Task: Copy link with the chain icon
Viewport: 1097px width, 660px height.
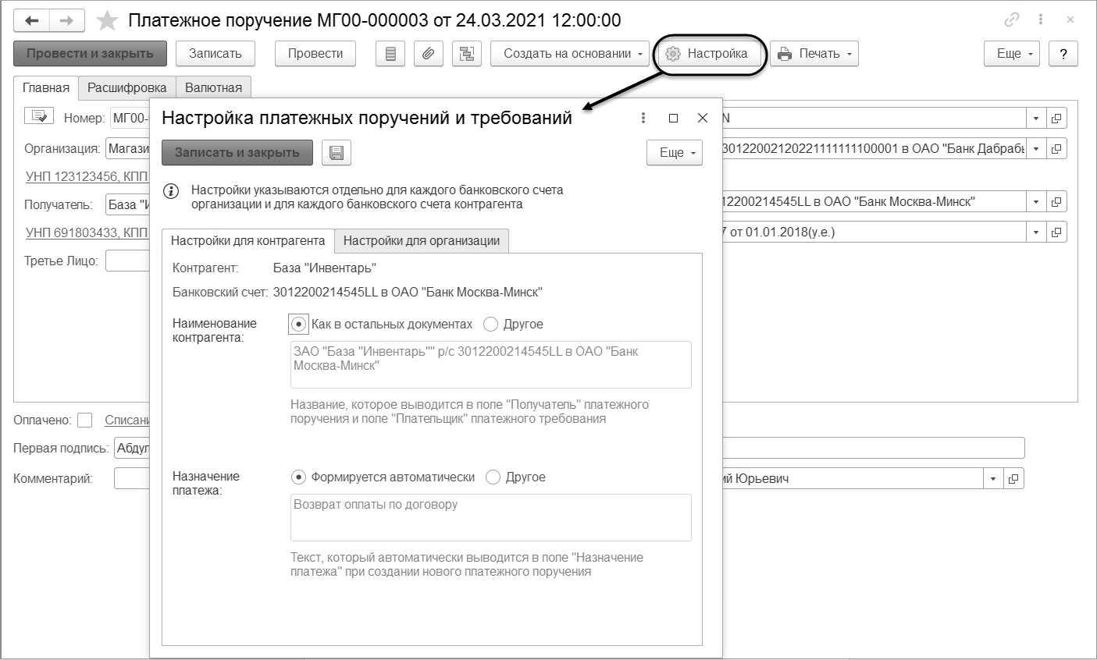Action: pyautogui.click(x=1012, y=20)
